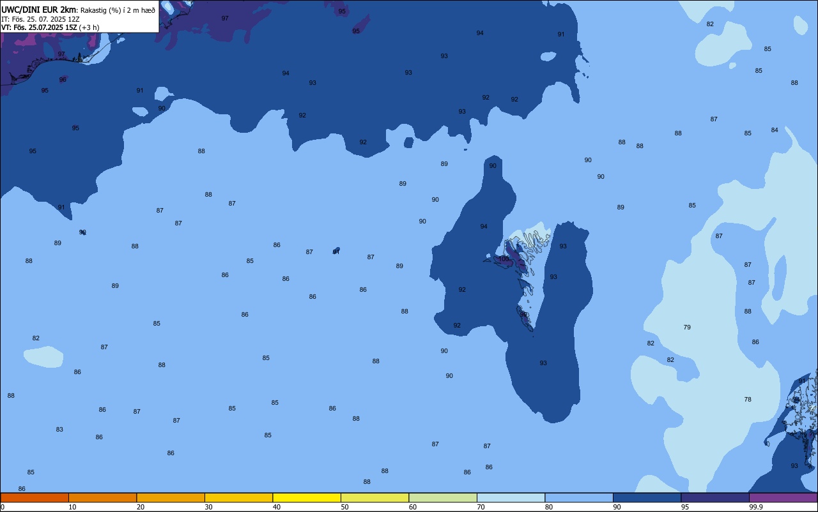The width and height of the screenshot is (818, 512).
Task: Click the legend tick label '50'
Action: (x=344, y=507)
